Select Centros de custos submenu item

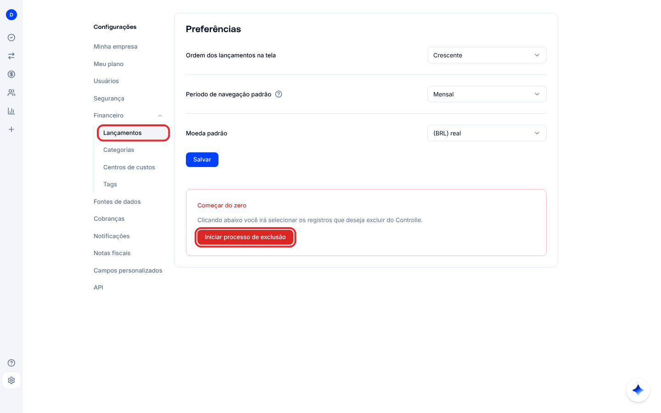[x=129, y=167]
